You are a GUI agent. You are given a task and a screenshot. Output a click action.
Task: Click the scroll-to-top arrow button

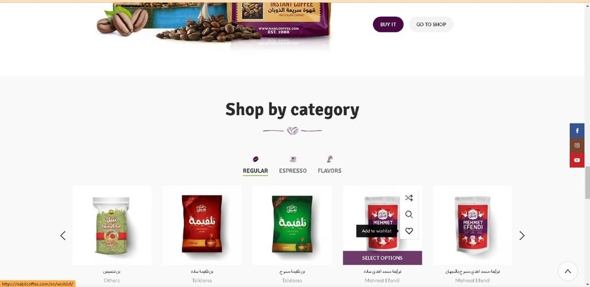coord(568,271)
